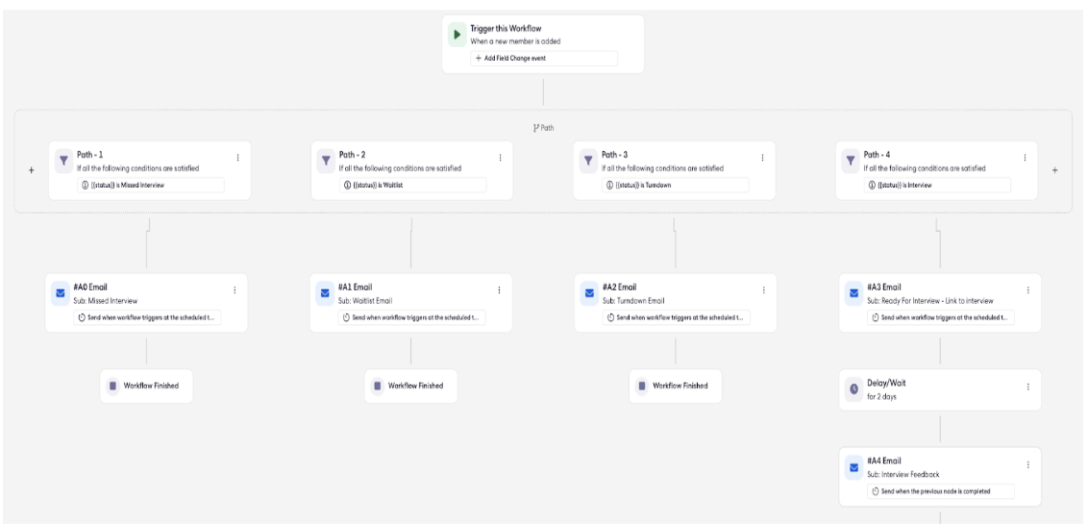Click the #A0 Email envelope icon
The height and width of the screenshot is (525, 1088).
[x=61, y=293]
